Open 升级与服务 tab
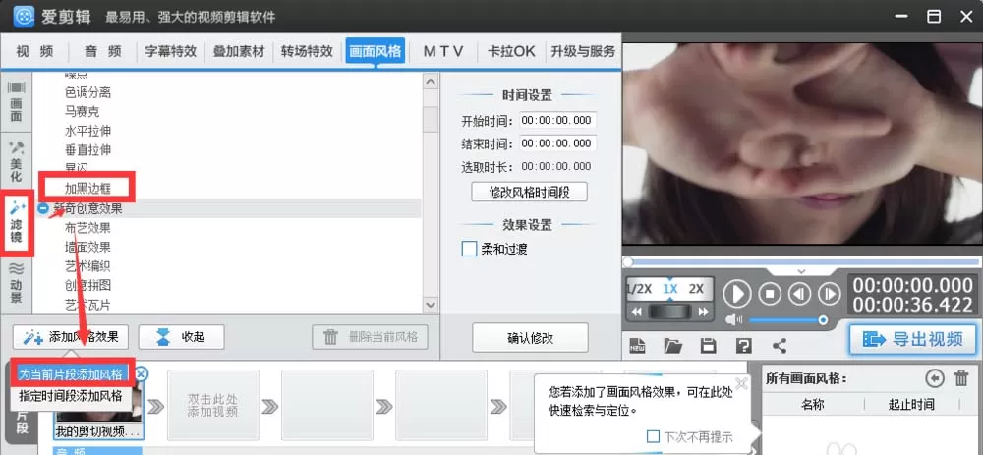Image resolution: width=983 pixels, height=455 pixels. (x=582, y=51)
